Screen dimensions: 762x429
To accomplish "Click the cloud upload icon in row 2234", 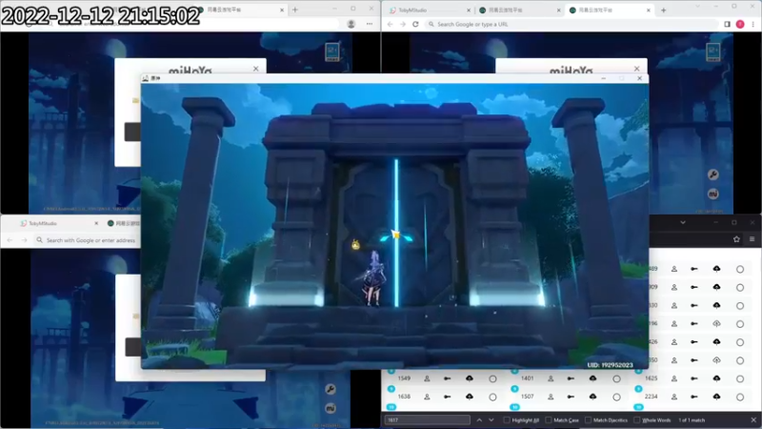I will (x=717, y=397).
